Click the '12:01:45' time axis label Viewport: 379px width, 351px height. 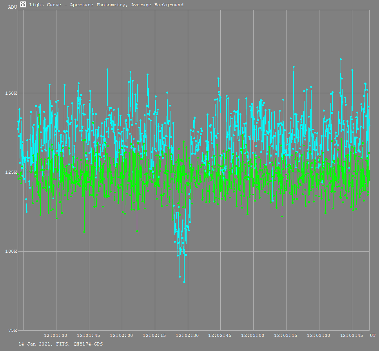[88, 336]
